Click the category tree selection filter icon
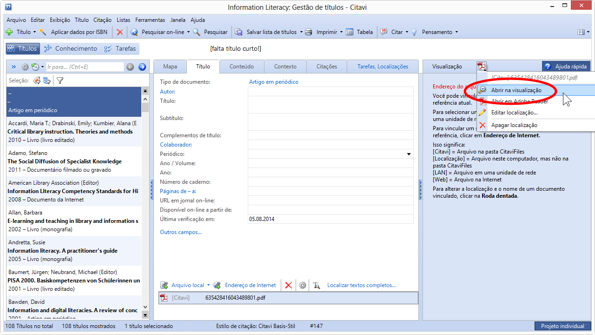The height and width of the screenshot is (335, 595). [47, 80]
